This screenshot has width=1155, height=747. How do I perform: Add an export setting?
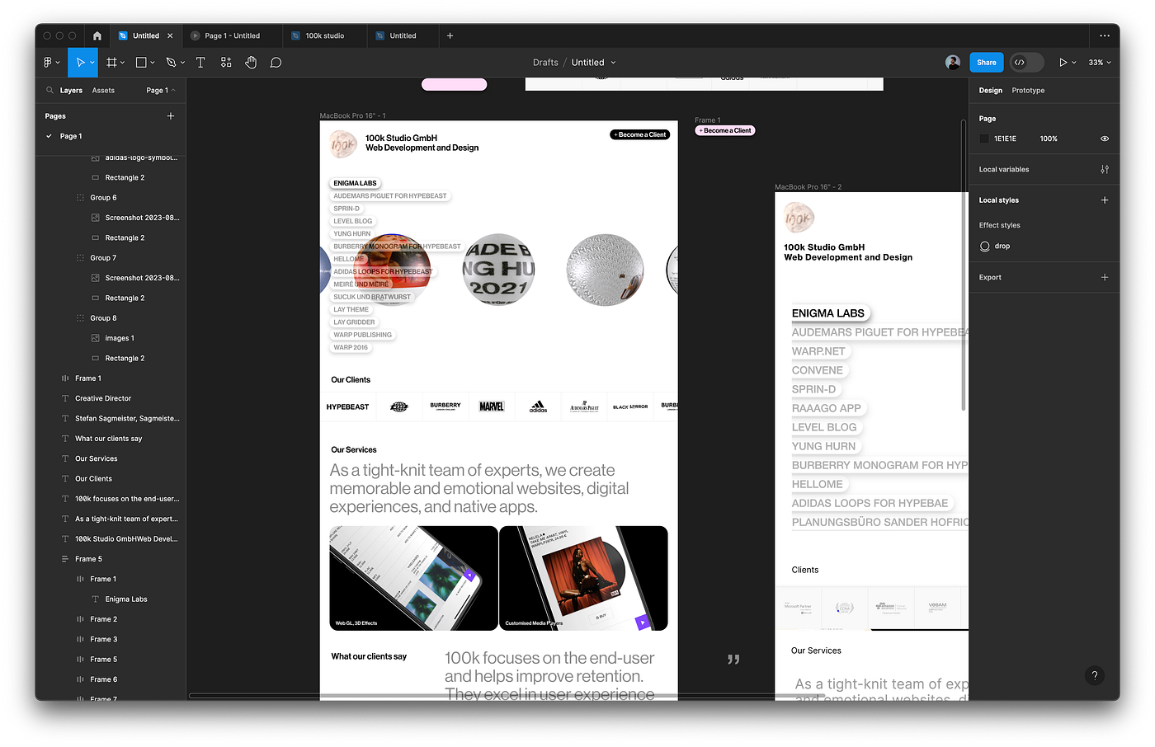(1105, 277)
